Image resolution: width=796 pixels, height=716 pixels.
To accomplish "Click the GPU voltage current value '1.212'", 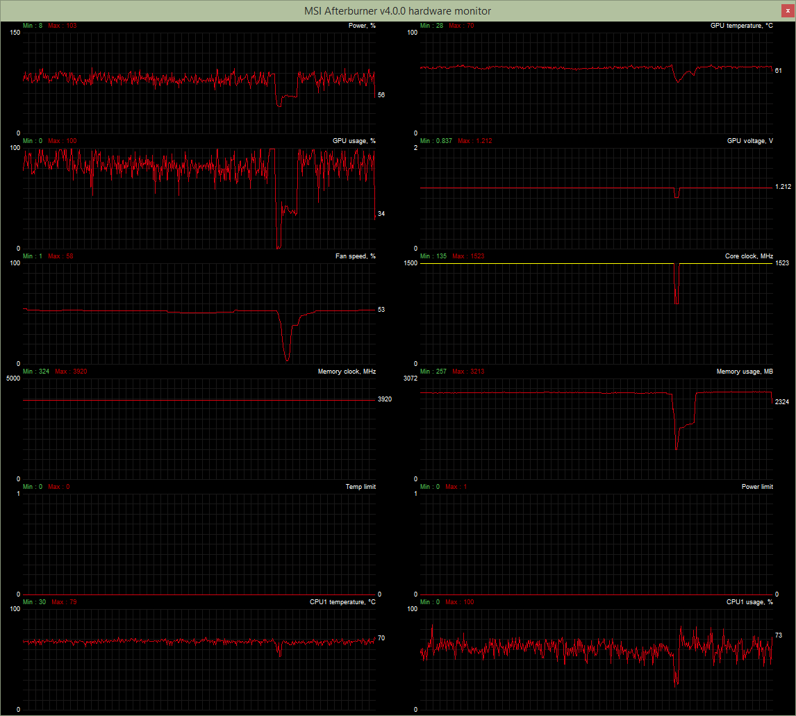I will pos(783,187).
